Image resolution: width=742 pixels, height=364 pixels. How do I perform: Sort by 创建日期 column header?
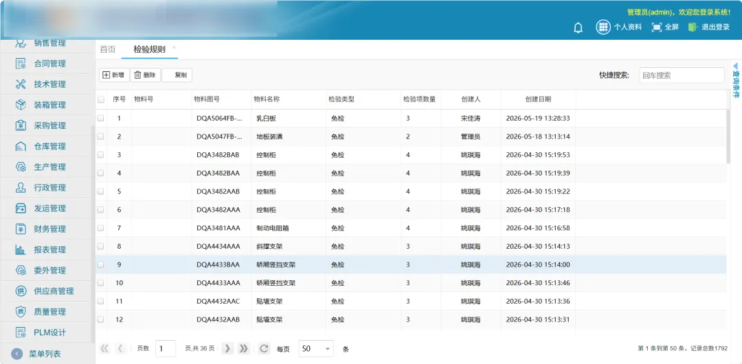pos(538,99)
